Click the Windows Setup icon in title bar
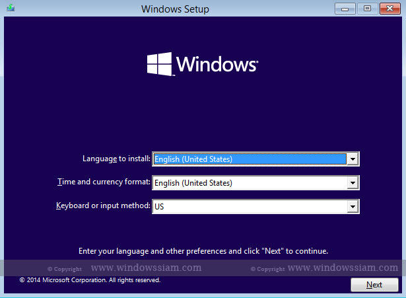Screen dimensions: 406x298 point(11,8)
